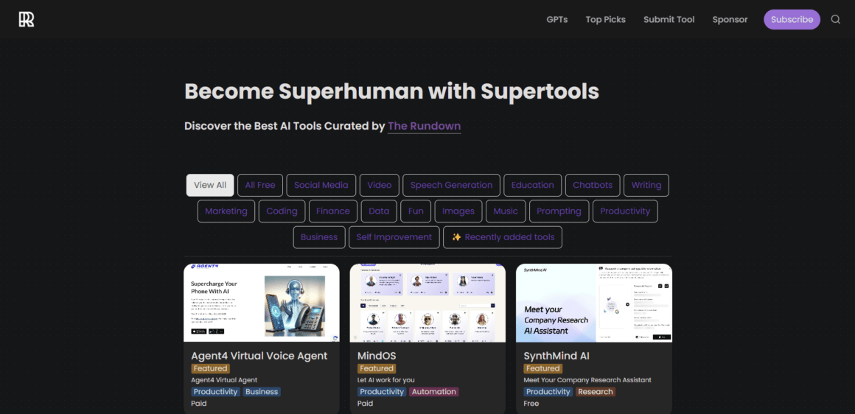Click the Automation tag on MindOS
Viewport: 855px width, 414px height.
click(x=434, y=392)
